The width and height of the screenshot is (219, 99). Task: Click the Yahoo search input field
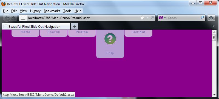[183, 18]
